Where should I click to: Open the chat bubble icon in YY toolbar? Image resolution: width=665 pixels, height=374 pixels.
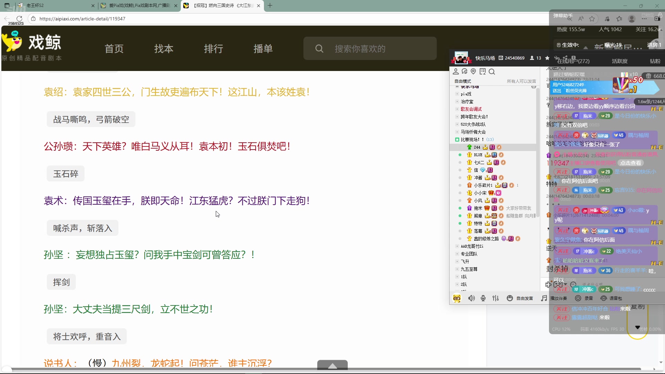[x=464, y=72]
